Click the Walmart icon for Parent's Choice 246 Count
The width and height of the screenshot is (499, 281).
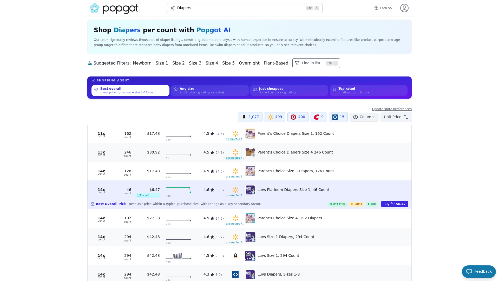coord(235,152)
